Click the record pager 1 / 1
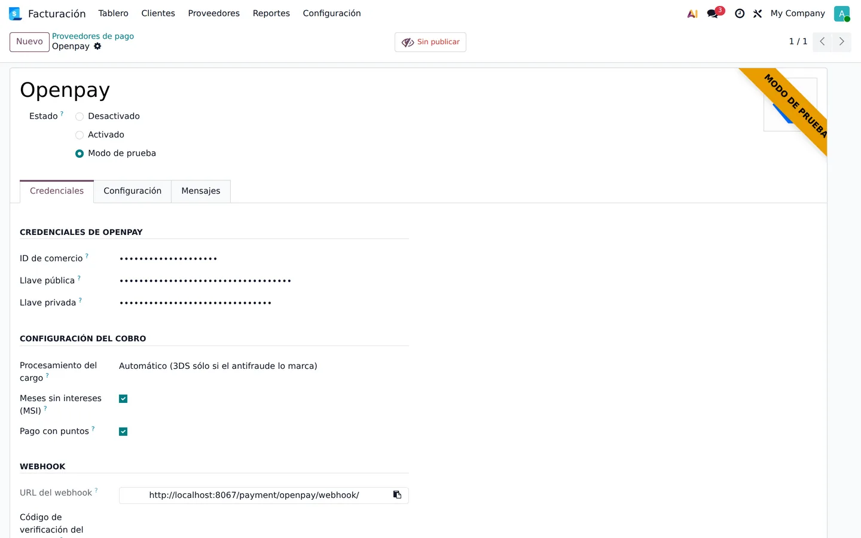The height and width of the screenshot is (538, 861). pyautogui.click(x=798, y=41)
